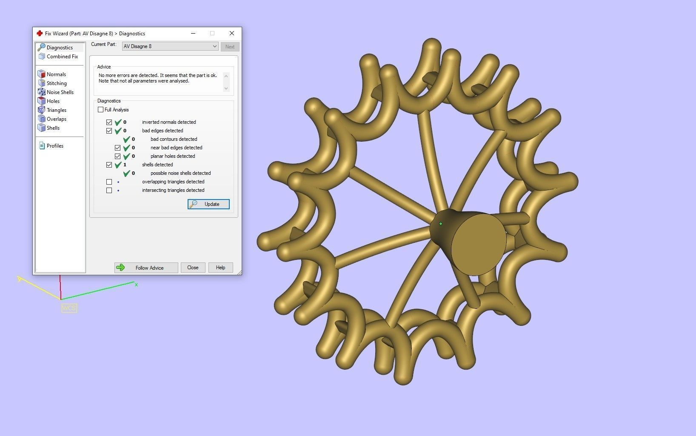Viewport: 696px width, 436px height.
Task: Click the Combined Fix icon
Action: point(42,56)
